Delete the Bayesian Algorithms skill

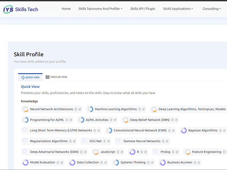(x=220, y=131)
